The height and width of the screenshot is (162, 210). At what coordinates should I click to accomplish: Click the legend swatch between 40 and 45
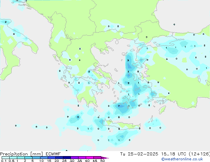pyautogui.click(x=90, y=158)
